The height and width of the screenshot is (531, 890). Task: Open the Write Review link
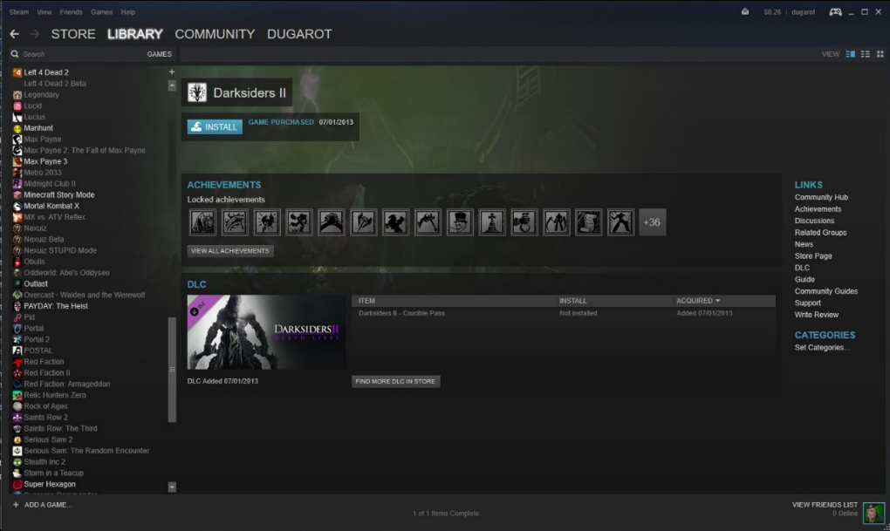[816, 314]
